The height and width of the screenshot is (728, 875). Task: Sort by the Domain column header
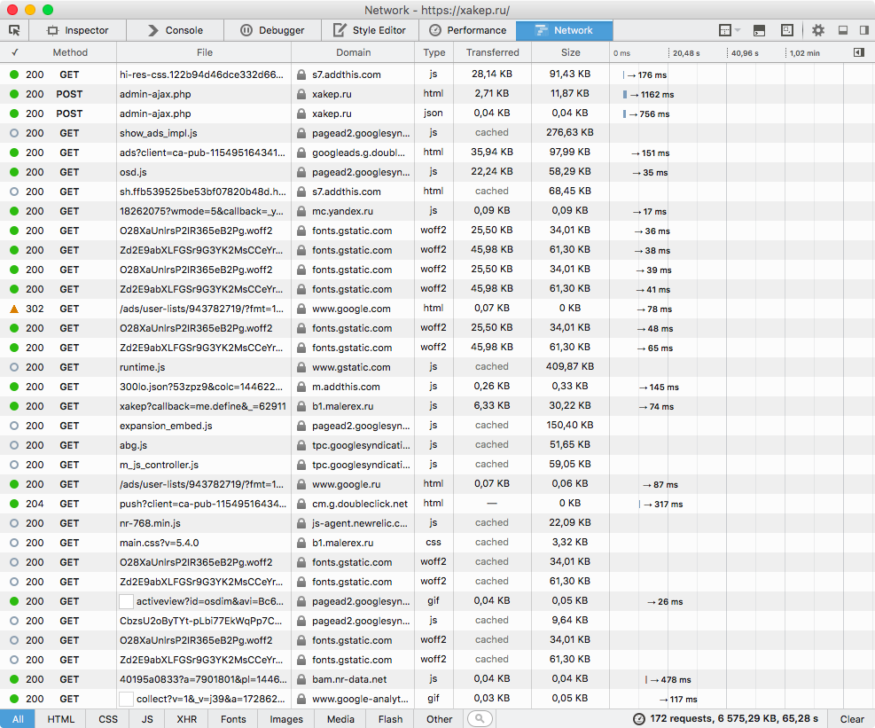coord(353,52)
